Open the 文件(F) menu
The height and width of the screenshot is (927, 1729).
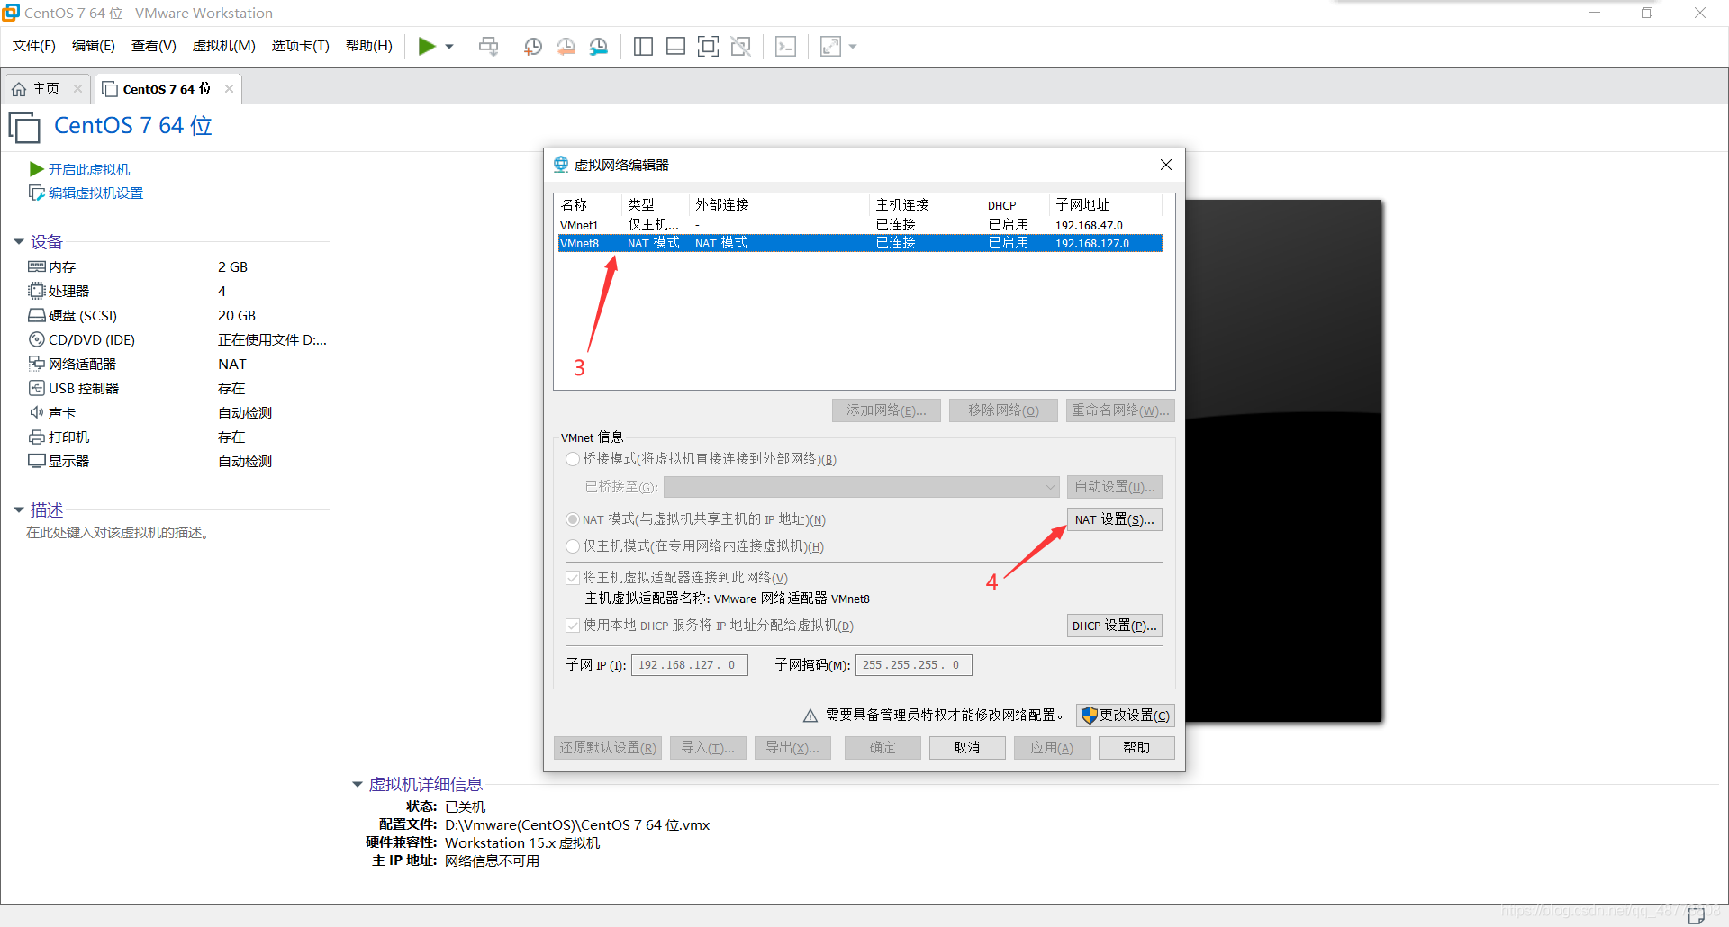pos(34,46)
